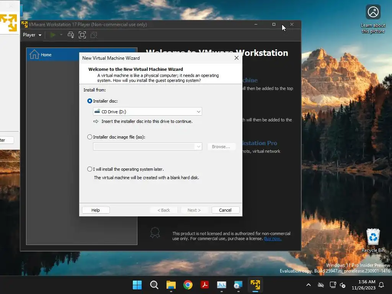Image resolution: width=392 pixels, height=294 pixels.
Task: Open the notifications bell icon
Action: (x=382, y=285)
